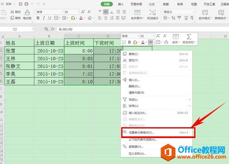Click the print icon in quick access bar
The width and height of the screenshot is (229, 164).
point(26,4)
